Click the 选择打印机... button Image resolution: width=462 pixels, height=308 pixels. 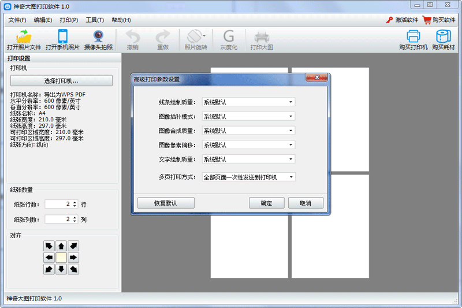(61, 81)
